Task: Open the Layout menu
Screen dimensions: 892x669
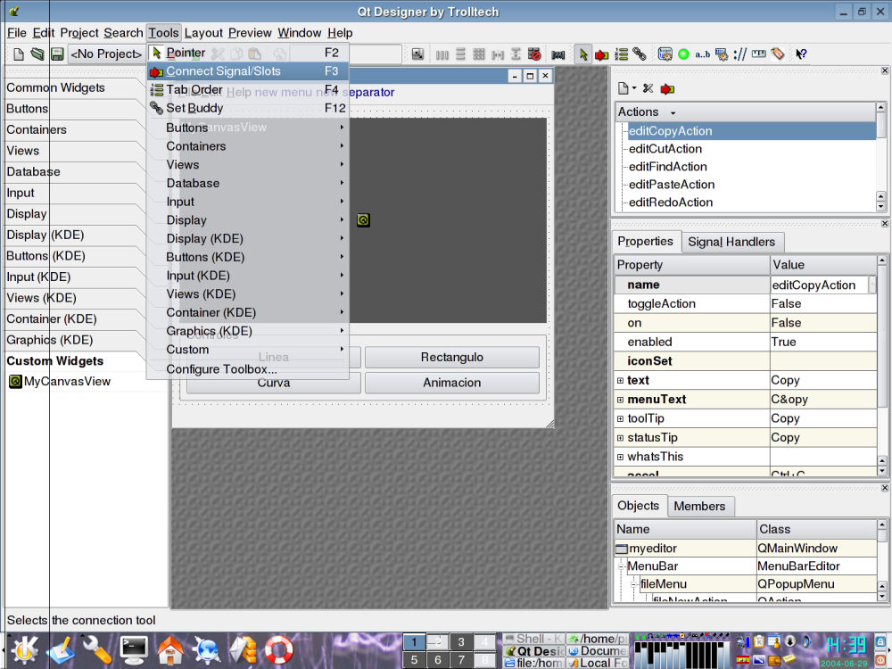Action: [203, 33]
